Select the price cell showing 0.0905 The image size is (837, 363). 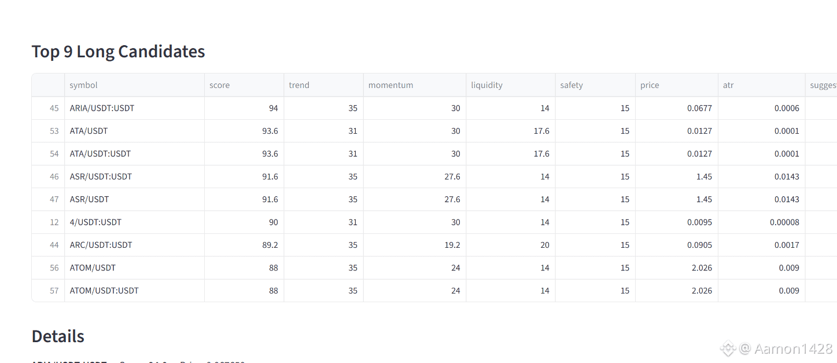point(699,245)
